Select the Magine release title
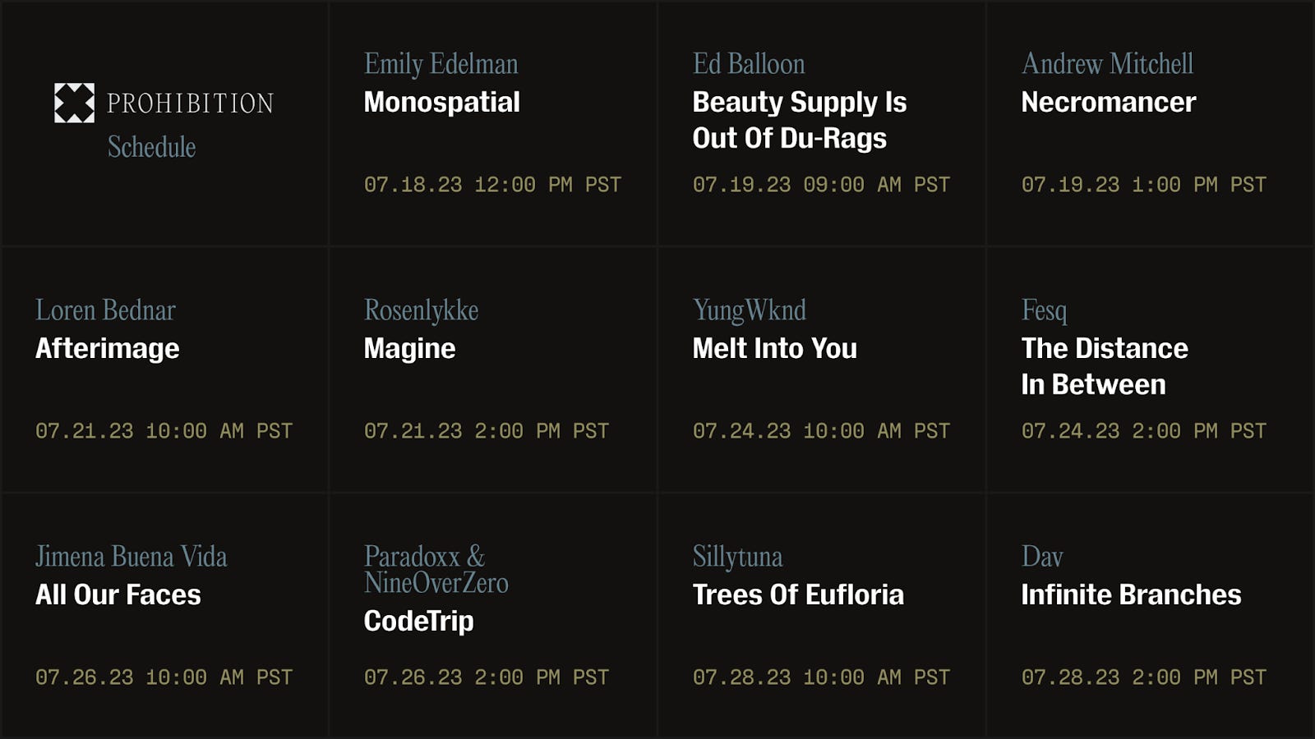 pos(409,349)
